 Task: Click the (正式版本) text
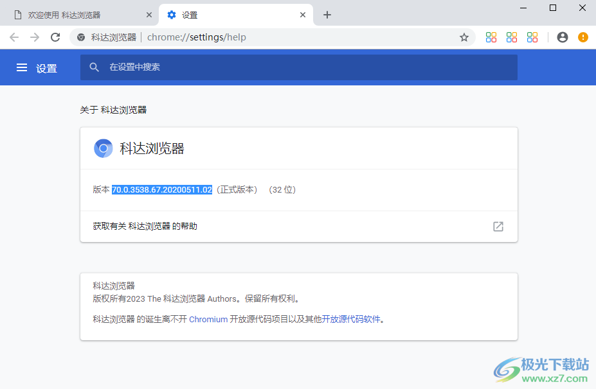click(237, 190)
